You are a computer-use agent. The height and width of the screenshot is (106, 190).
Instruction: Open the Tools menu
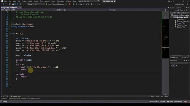(53, 1)
